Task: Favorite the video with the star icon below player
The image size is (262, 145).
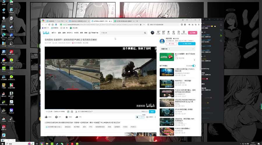Action: 66,117
